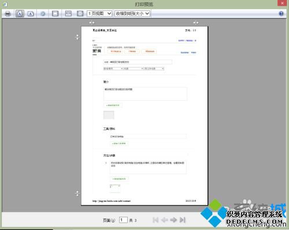Toggle headers and footers on or off

coord(55,14)
